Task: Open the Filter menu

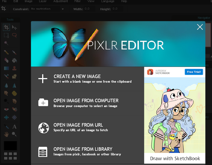Action: [x=77, y=1]
